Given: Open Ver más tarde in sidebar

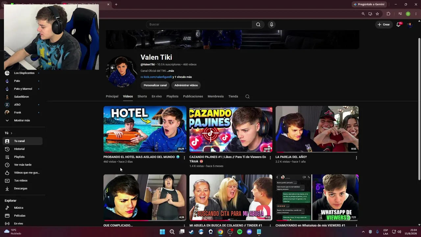Looking at the screenshot, I should tap(22, 165).
